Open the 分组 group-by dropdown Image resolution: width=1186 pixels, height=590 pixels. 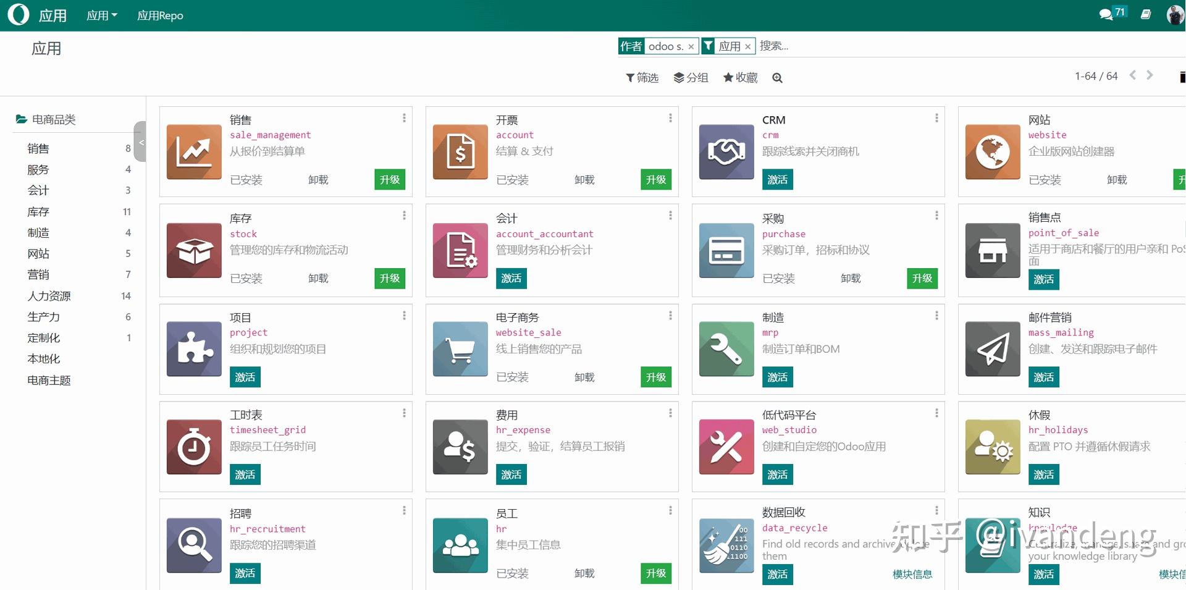click(692, 77)
